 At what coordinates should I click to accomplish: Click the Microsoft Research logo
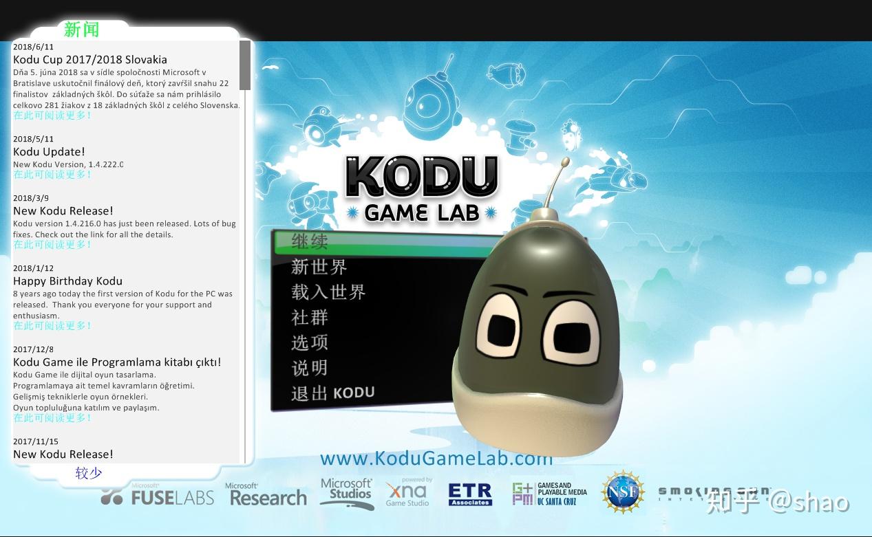coord(265,495)
